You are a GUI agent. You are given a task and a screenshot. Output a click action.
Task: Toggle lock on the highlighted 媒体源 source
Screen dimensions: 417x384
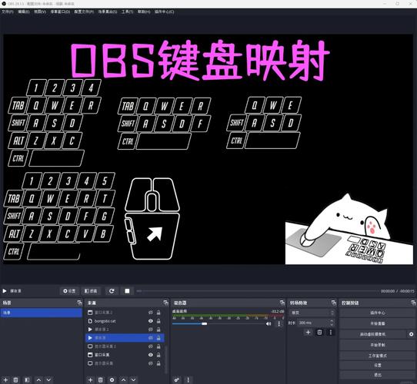pyautogui.click(x=158, y=338)
